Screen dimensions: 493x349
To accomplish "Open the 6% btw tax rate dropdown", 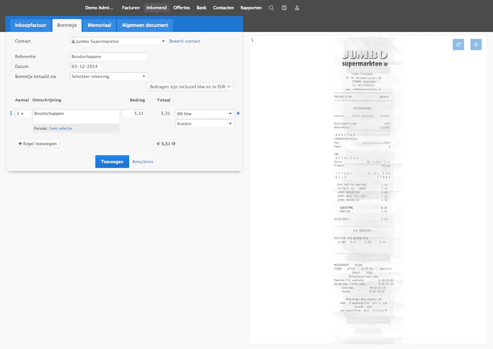I will point(204,113).
